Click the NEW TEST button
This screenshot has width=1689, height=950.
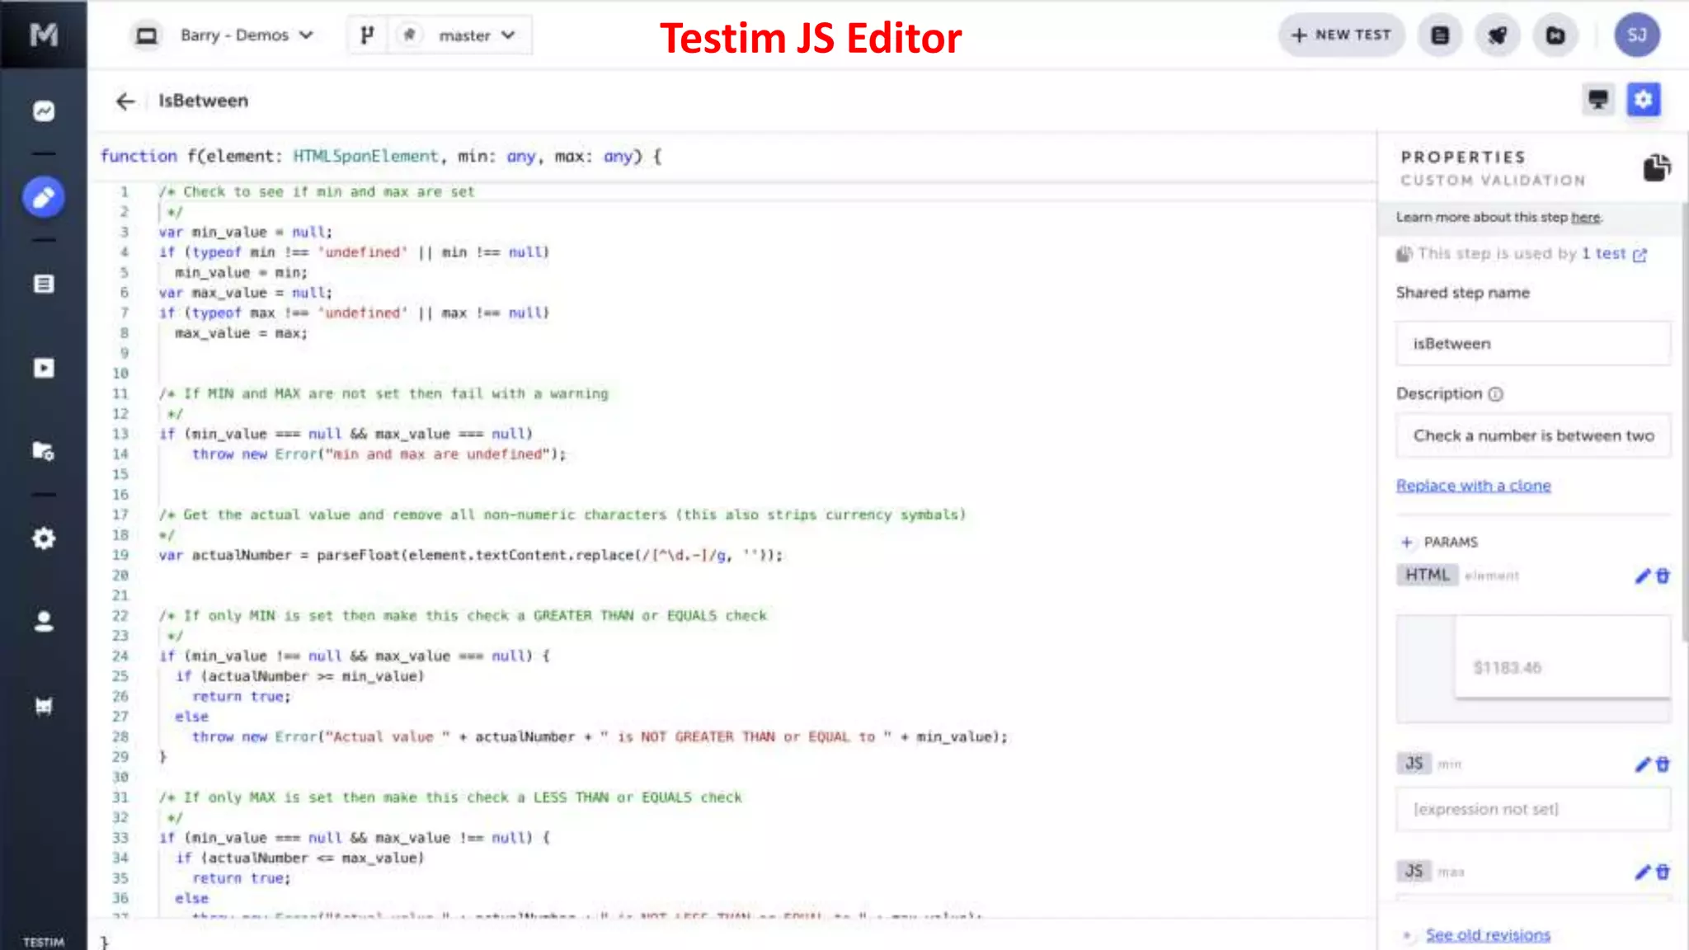pyautogui.click(x=1341, y=35)
